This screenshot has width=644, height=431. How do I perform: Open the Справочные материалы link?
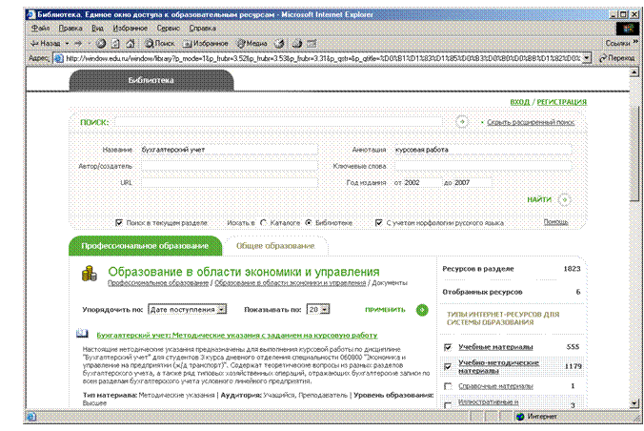(495, 386)
